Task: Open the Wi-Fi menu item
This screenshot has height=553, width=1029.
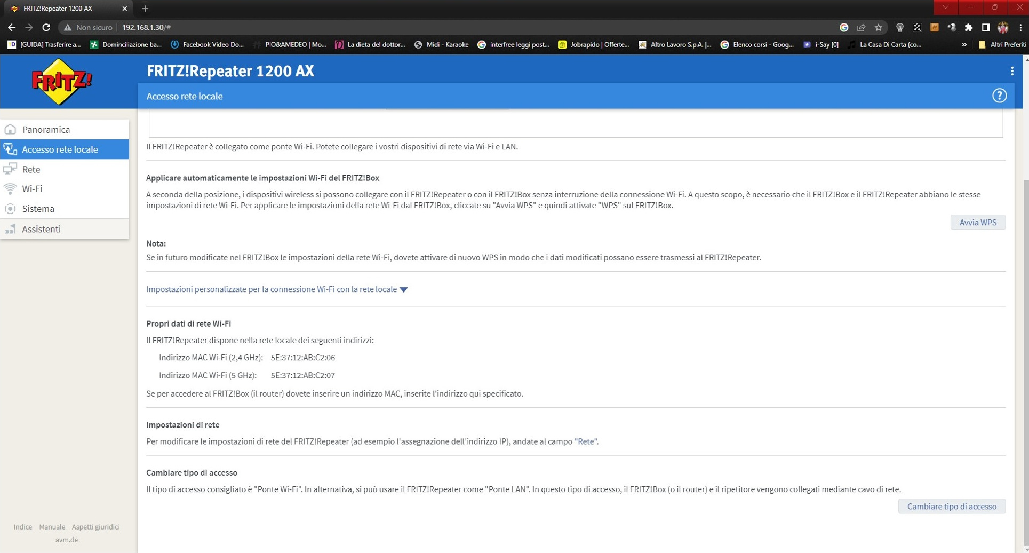Action: pyautogui.click(x=65, y=189)
